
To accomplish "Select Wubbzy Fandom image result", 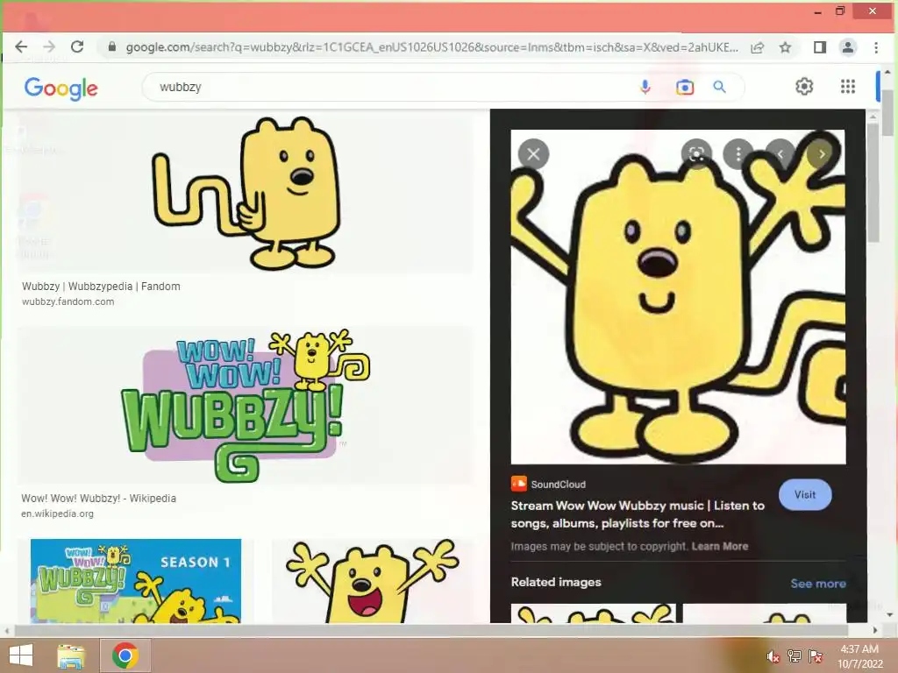I will click(x=246, y=194).
